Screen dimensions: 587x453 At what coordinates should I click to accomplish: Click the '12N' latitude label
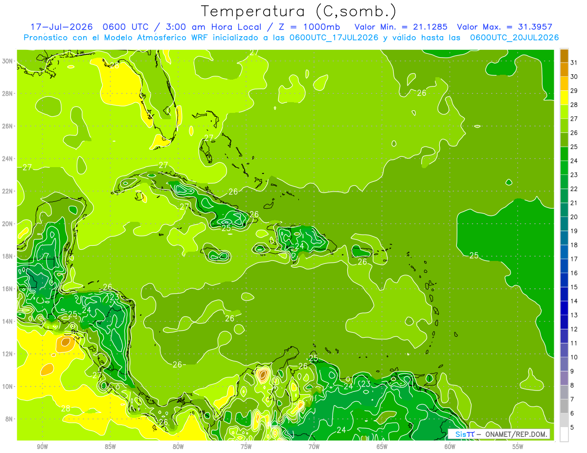point(8,354)
